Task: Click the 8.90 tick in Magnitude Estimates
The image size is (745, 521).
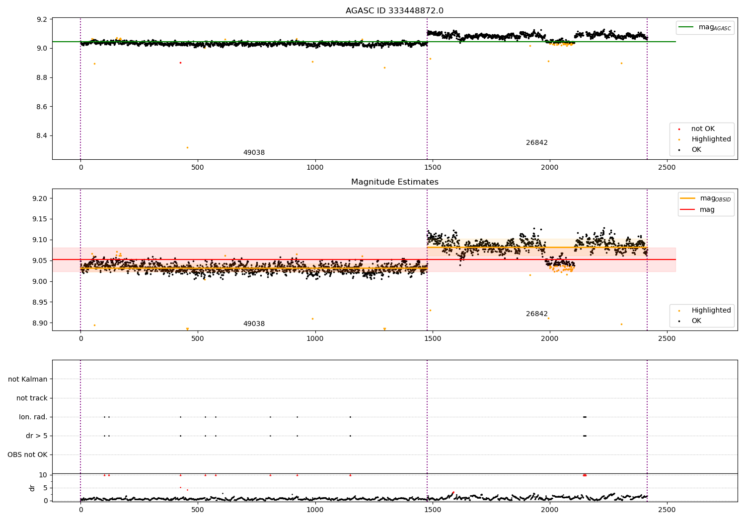Action: tap(39, 323)
